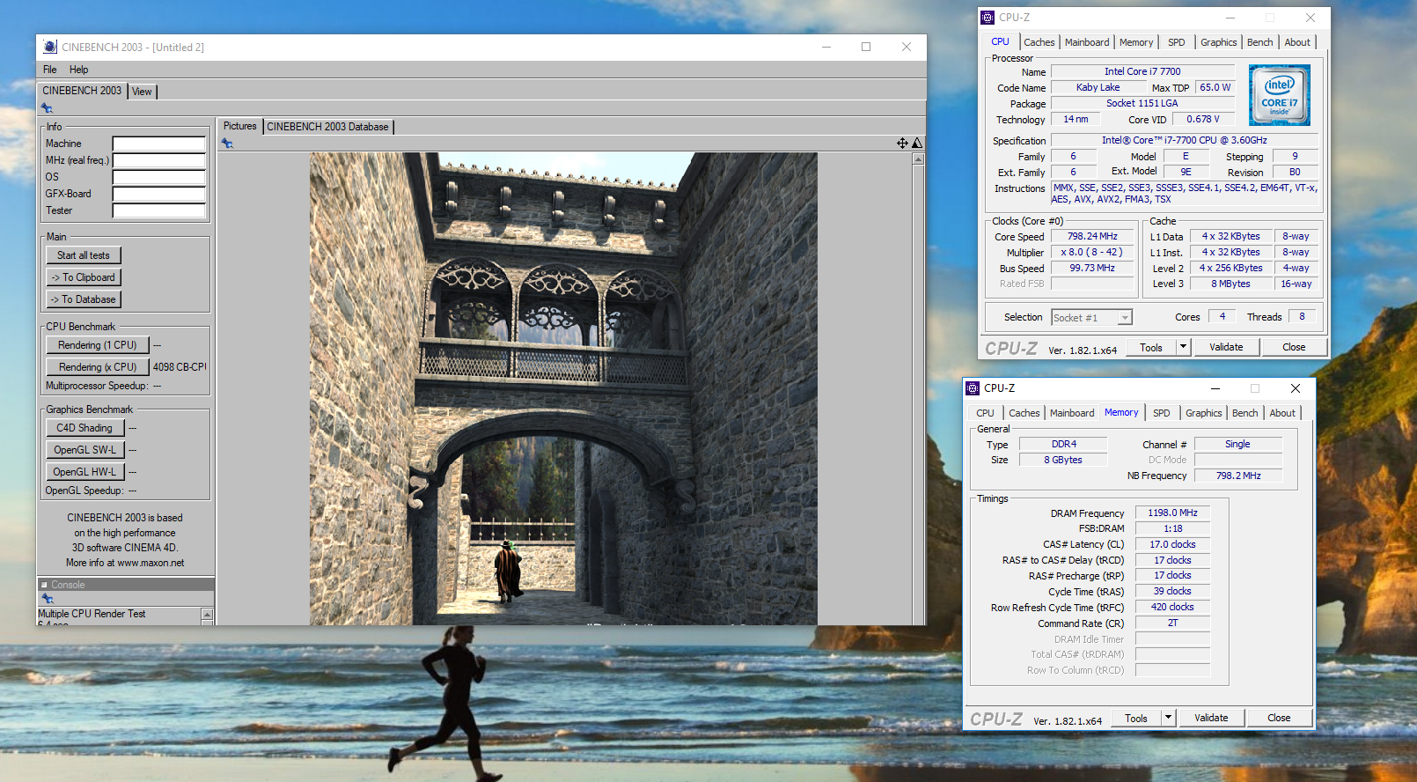This screenshot has width=1417, height=782.
Task: Click the pin icon under the CINEBENCH 2003 tab
Action: pos(47,108)
